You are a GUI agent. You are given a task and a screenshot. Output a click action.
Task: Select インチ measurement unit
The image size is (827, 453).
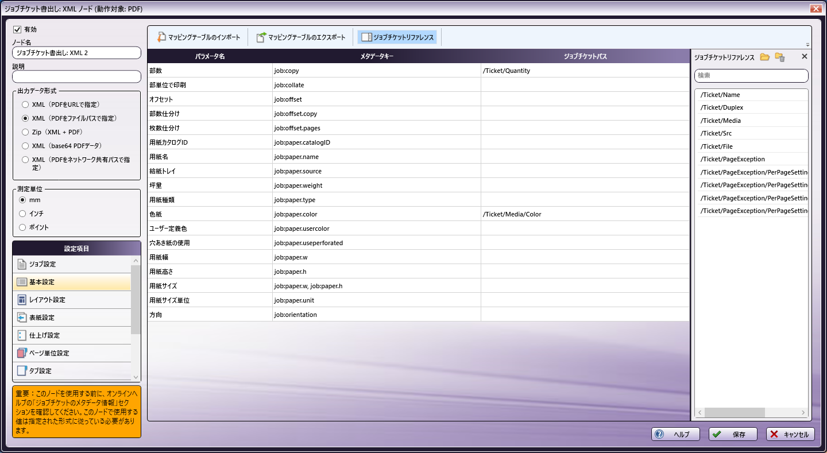tap(22, 214)
